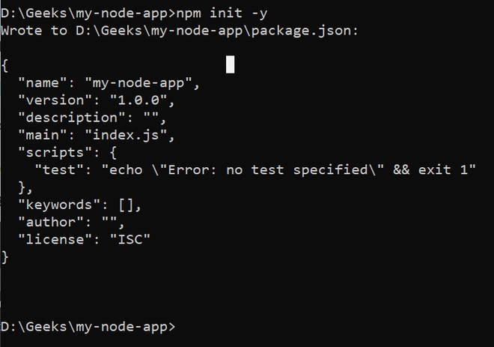The width and height of the screenshot is (494, 347).
Task: Click the "keywords" key
Action: 60,205
